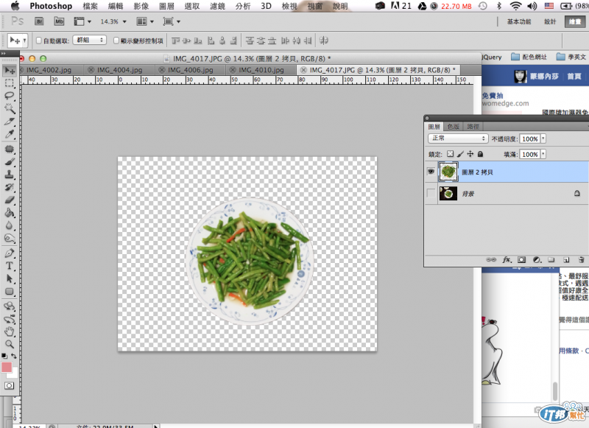Open the 影像 menu
589x428 pixels.
pos(141,6)
